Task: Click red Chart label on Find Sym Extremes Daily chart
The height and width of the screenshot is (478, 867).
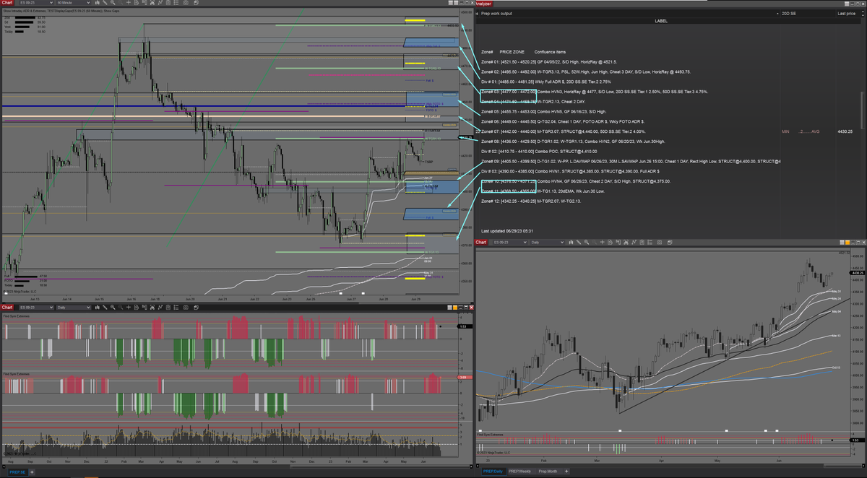Action: 7,307
